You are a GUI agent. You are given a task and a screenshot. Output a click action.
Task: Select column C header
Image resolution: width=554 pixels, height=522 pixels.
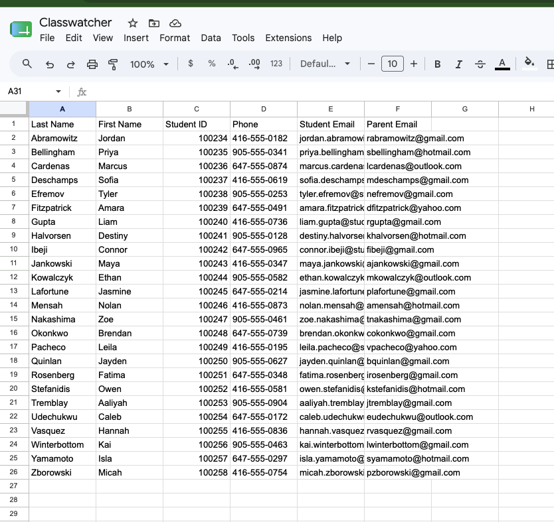[197, 109]
